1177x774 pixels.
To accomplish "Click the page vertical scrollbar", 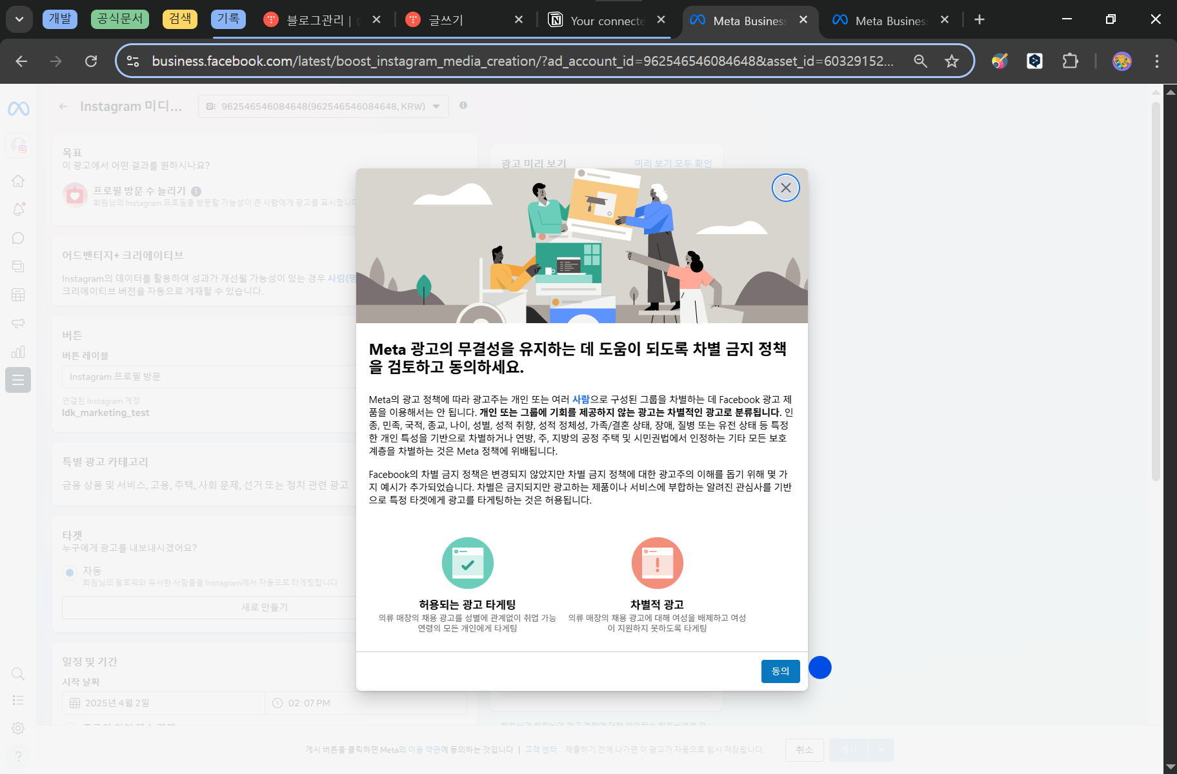I will (1156, 290).
